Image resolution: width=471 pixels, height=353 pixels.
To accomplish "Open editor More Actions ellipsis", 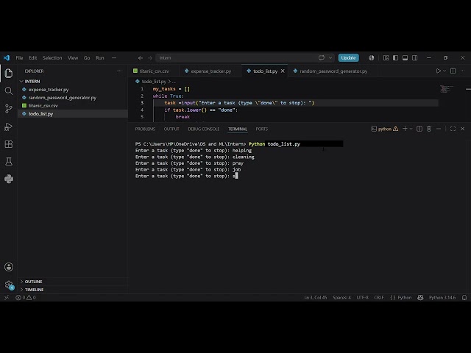I will pos(463,71).
